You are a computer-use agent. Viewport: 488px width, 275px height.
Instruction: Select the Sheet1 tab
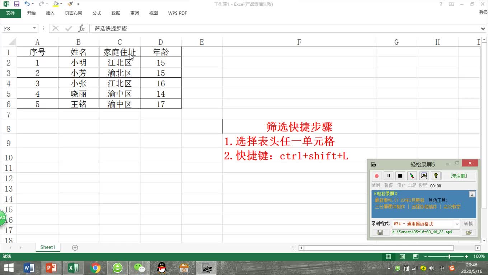click(48, 247)
